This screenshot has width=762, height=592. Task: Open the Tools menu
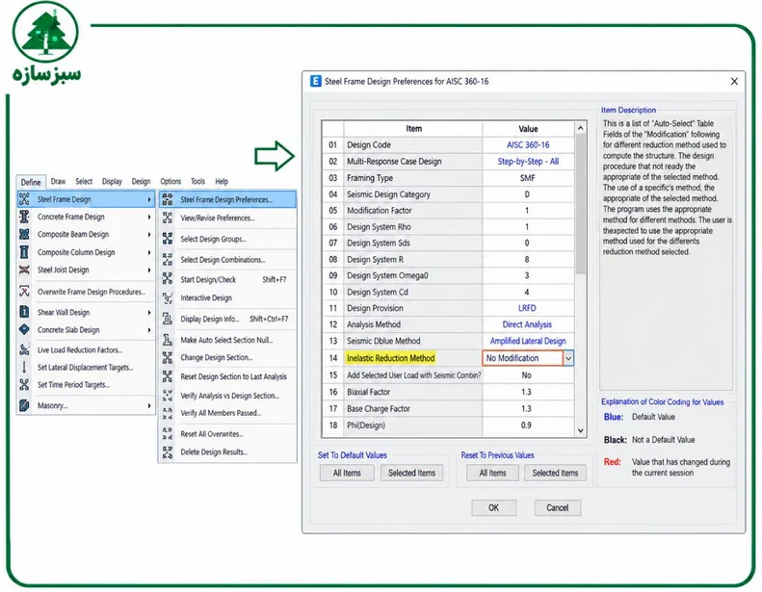[x=197, y=181]
